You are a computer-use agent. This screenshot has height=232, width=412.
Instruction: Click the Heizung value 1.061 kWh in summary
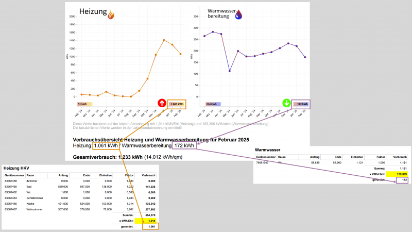point(106,145)
